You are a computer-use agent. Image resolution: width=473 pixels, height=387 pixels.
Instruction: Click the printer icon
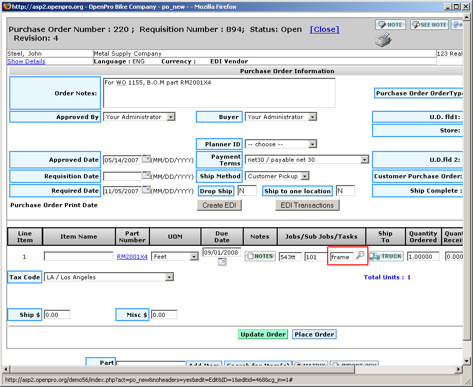pyautogui.click(x=383, y=40)
